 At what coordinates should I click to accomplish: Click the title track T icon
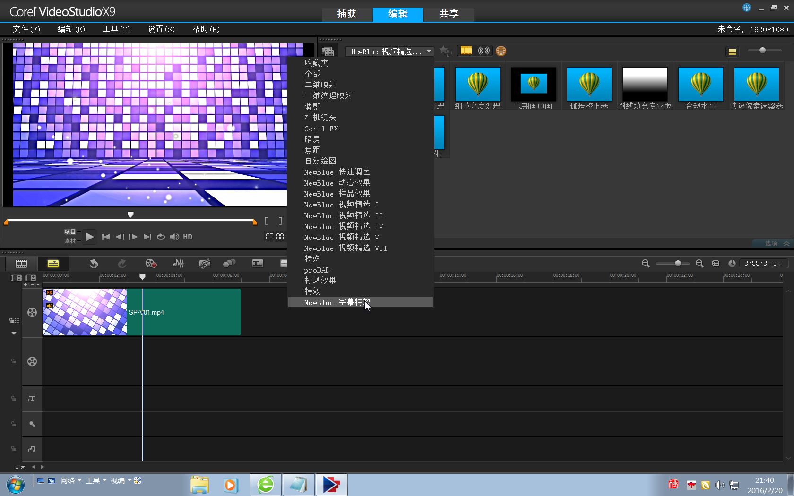coord(32,399)
